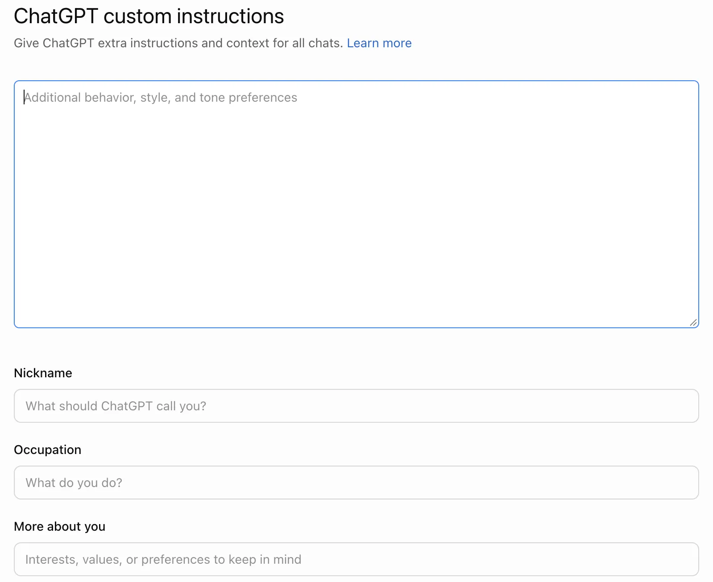Click the Occupation 'What do you do?' field

click(356, 483)
